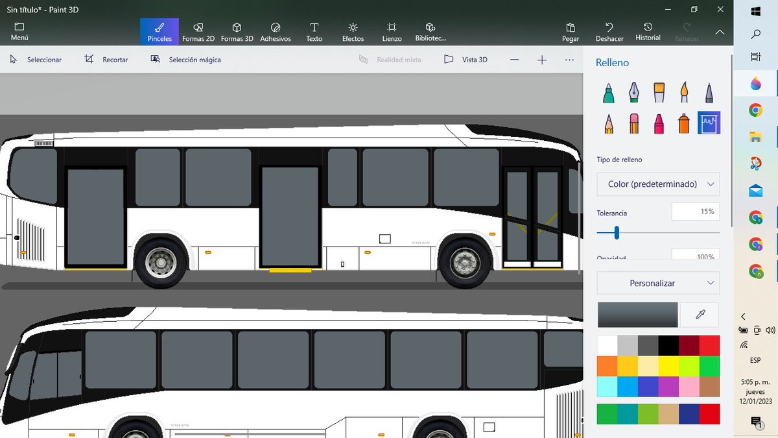Switch to the Formas 2D tab
Viewport: 778px width, 438px height.
point(198,32)
